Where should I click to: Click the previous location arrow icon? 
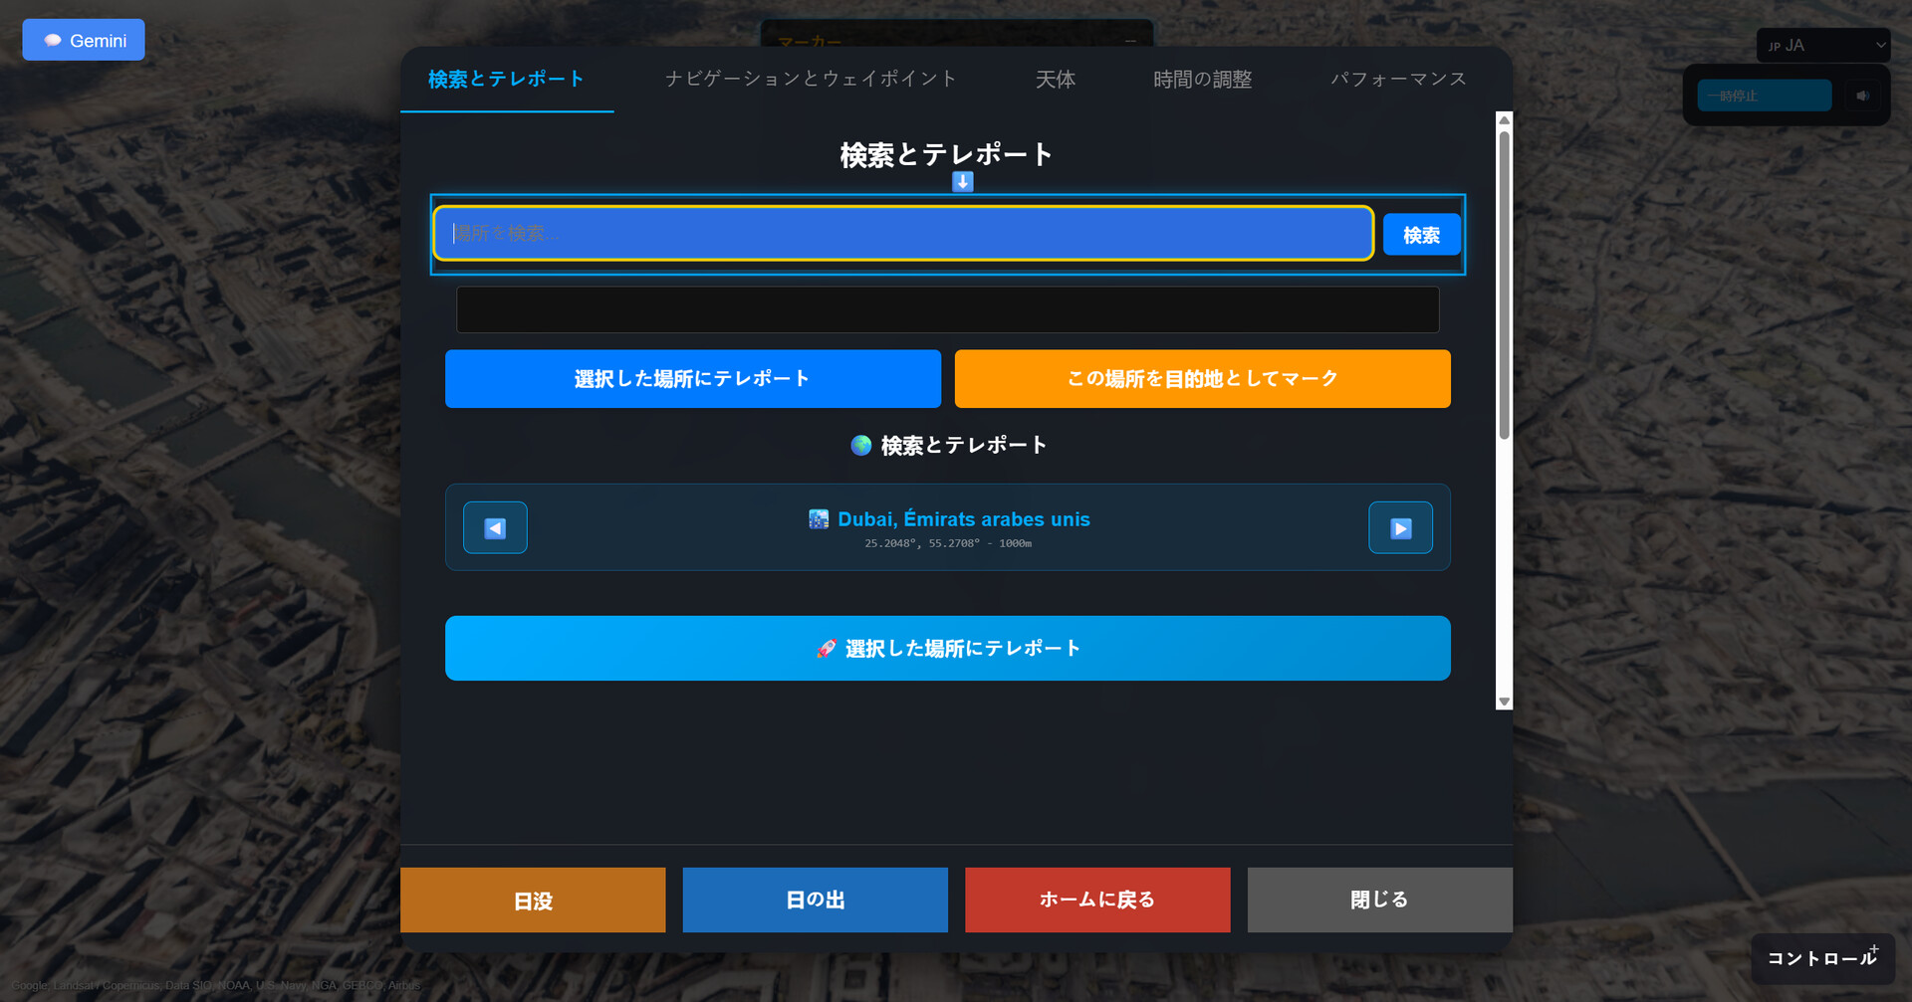click(495, 527)
